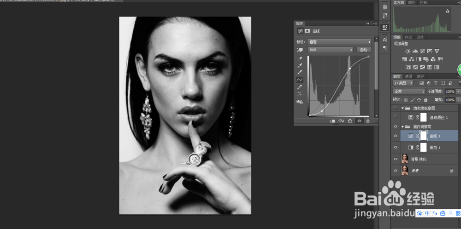The image size is (461, 229).
Task: Click the histogram cached data warning triangle
Action: click(448, 11)
